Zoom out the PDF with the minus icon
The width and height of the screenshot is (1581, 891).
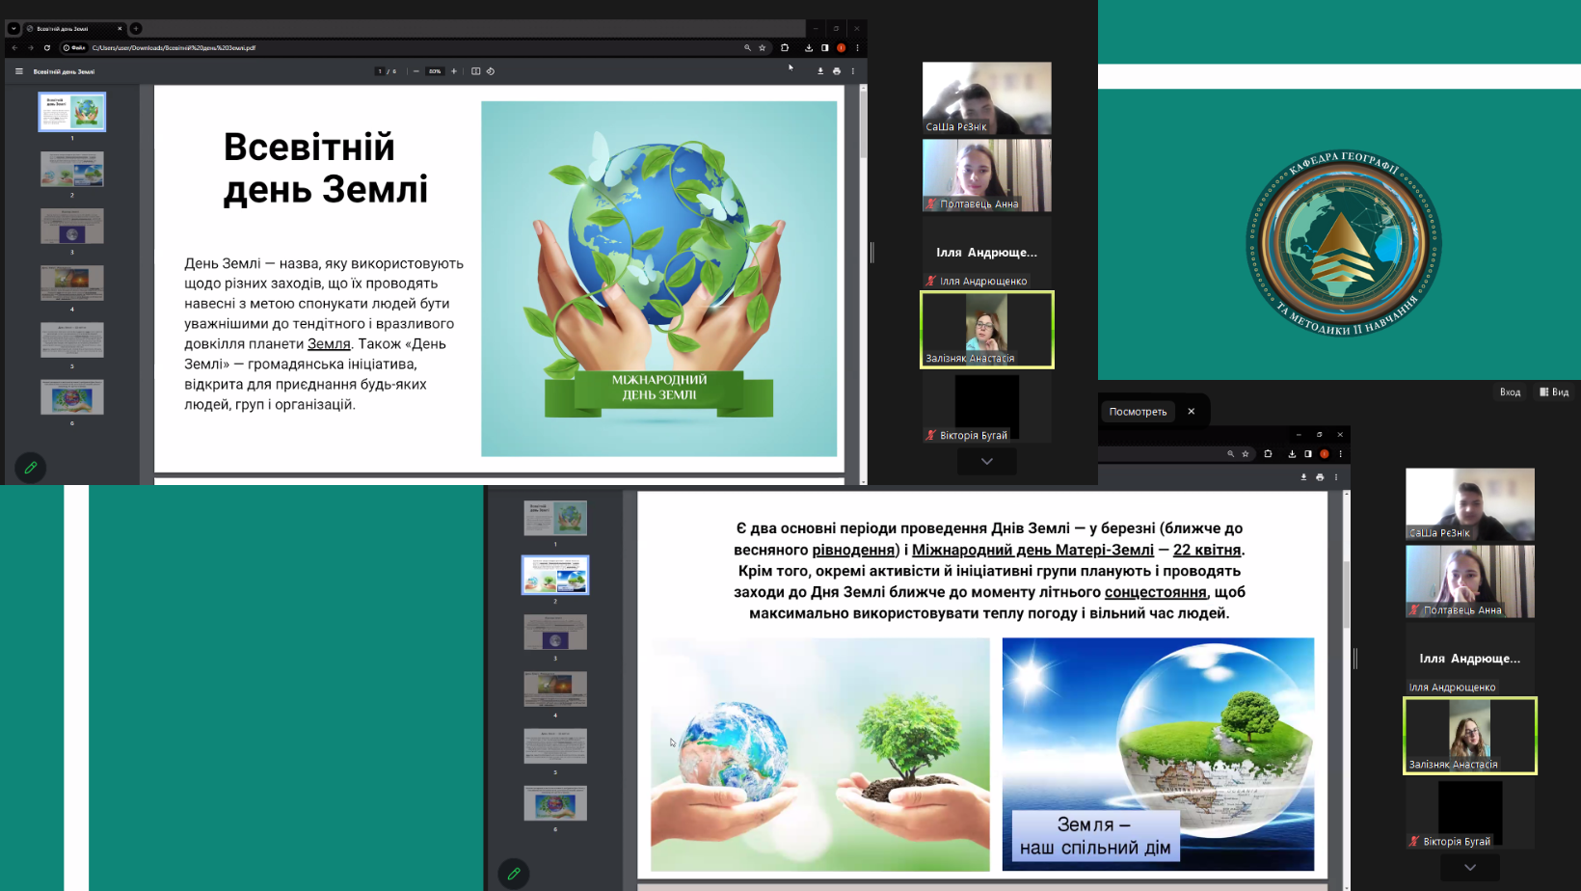pos(416,71)
